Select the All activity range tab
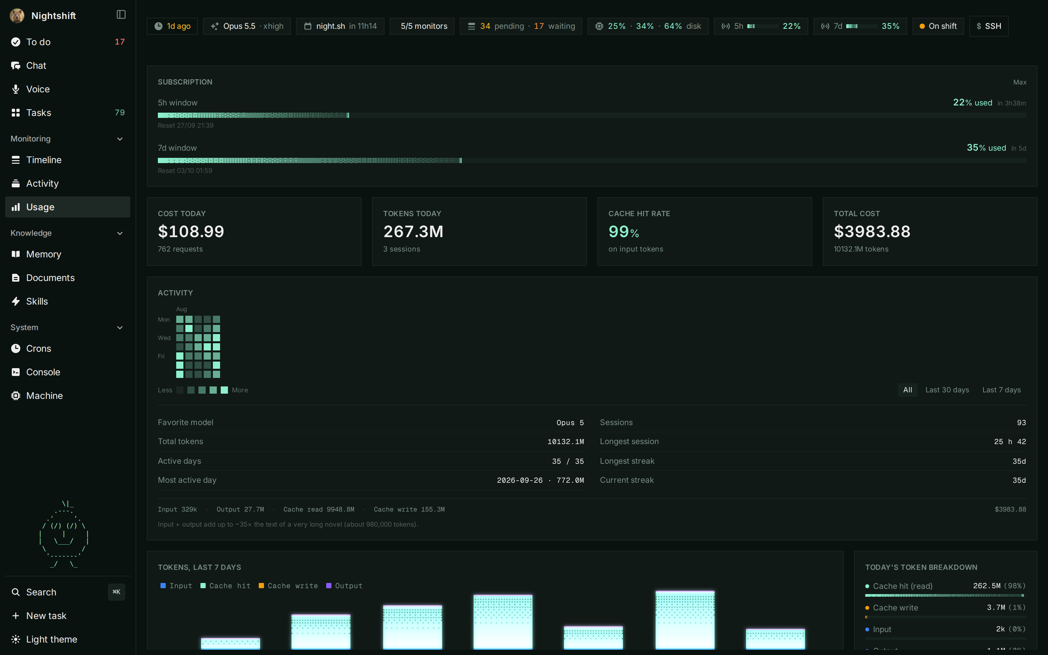This screenshot has width=1048, height=655. coord(908,390)
